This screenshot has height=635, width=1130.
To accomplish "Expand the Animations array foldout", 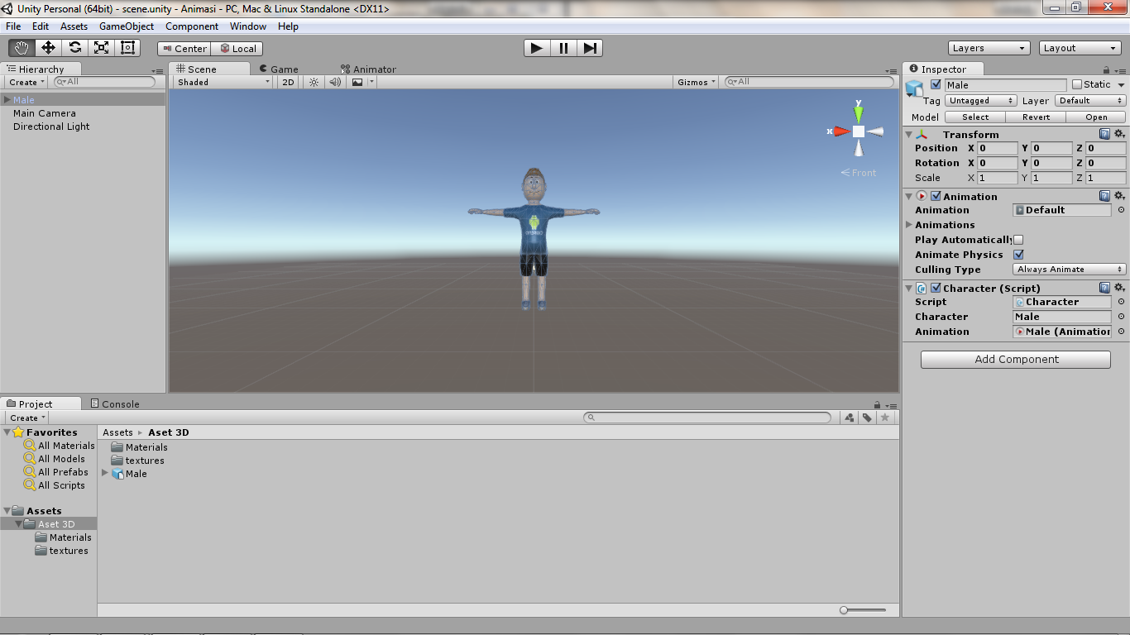I will click(910, 225).
